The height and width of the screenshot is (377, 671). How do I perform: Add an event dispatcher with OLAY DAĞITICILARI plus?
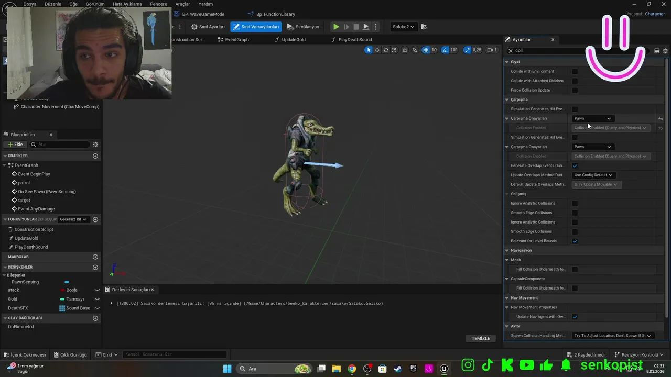coord(95,318)
